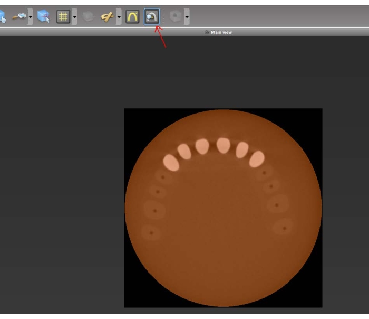Select the yellow scissors clipping tool
This screenshot has width=369, height=319.
pos(108,17)
